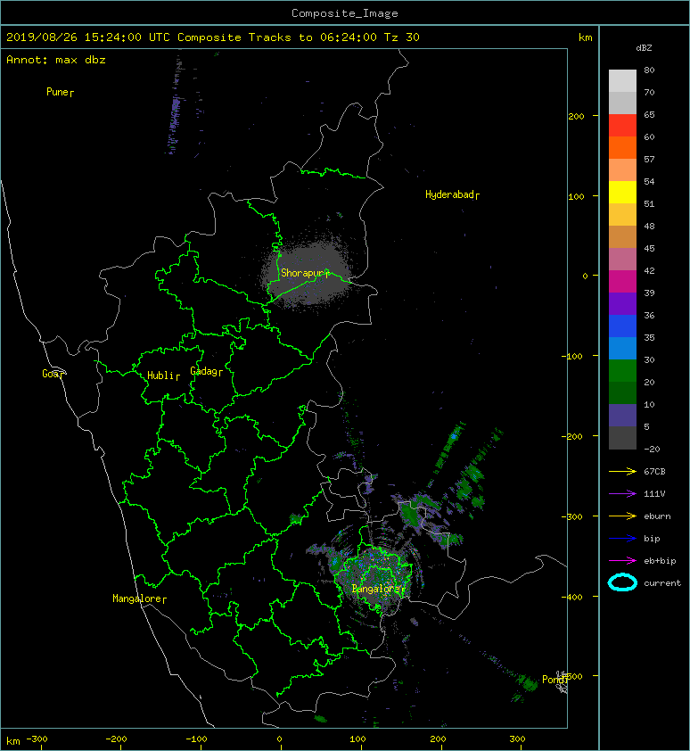
Task: Select the red swatch below 65 dBZ
Action: click(622, 126)
